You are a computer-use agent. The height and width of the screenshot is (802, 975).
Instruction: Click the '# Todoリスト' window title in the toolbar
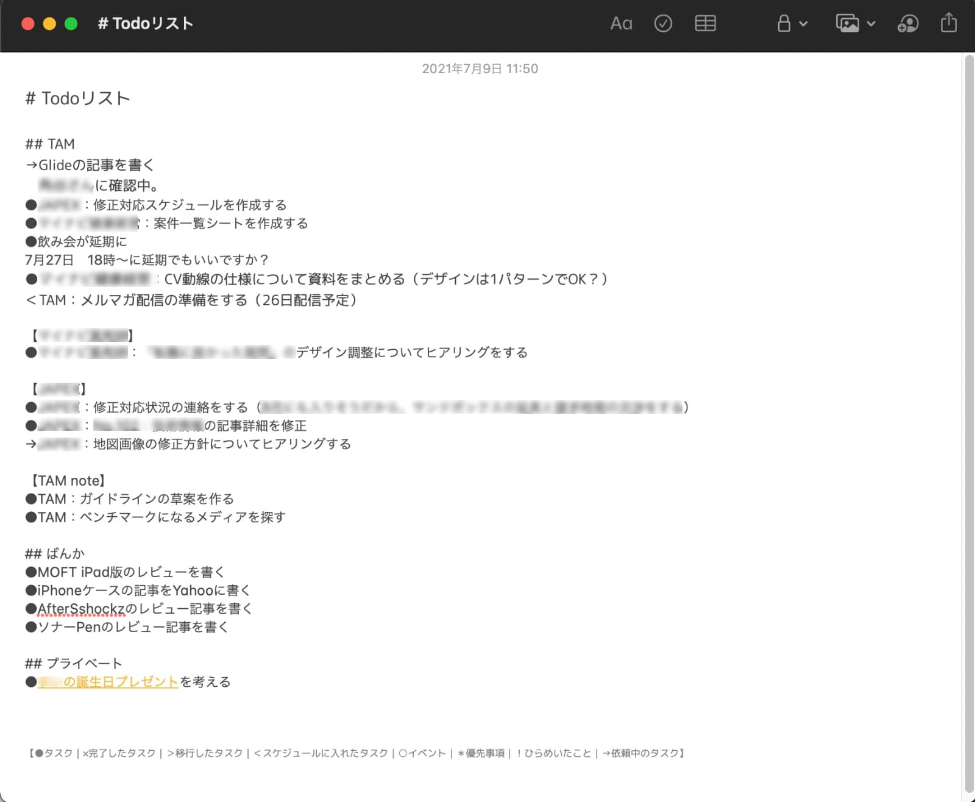(x=146, y=24)
